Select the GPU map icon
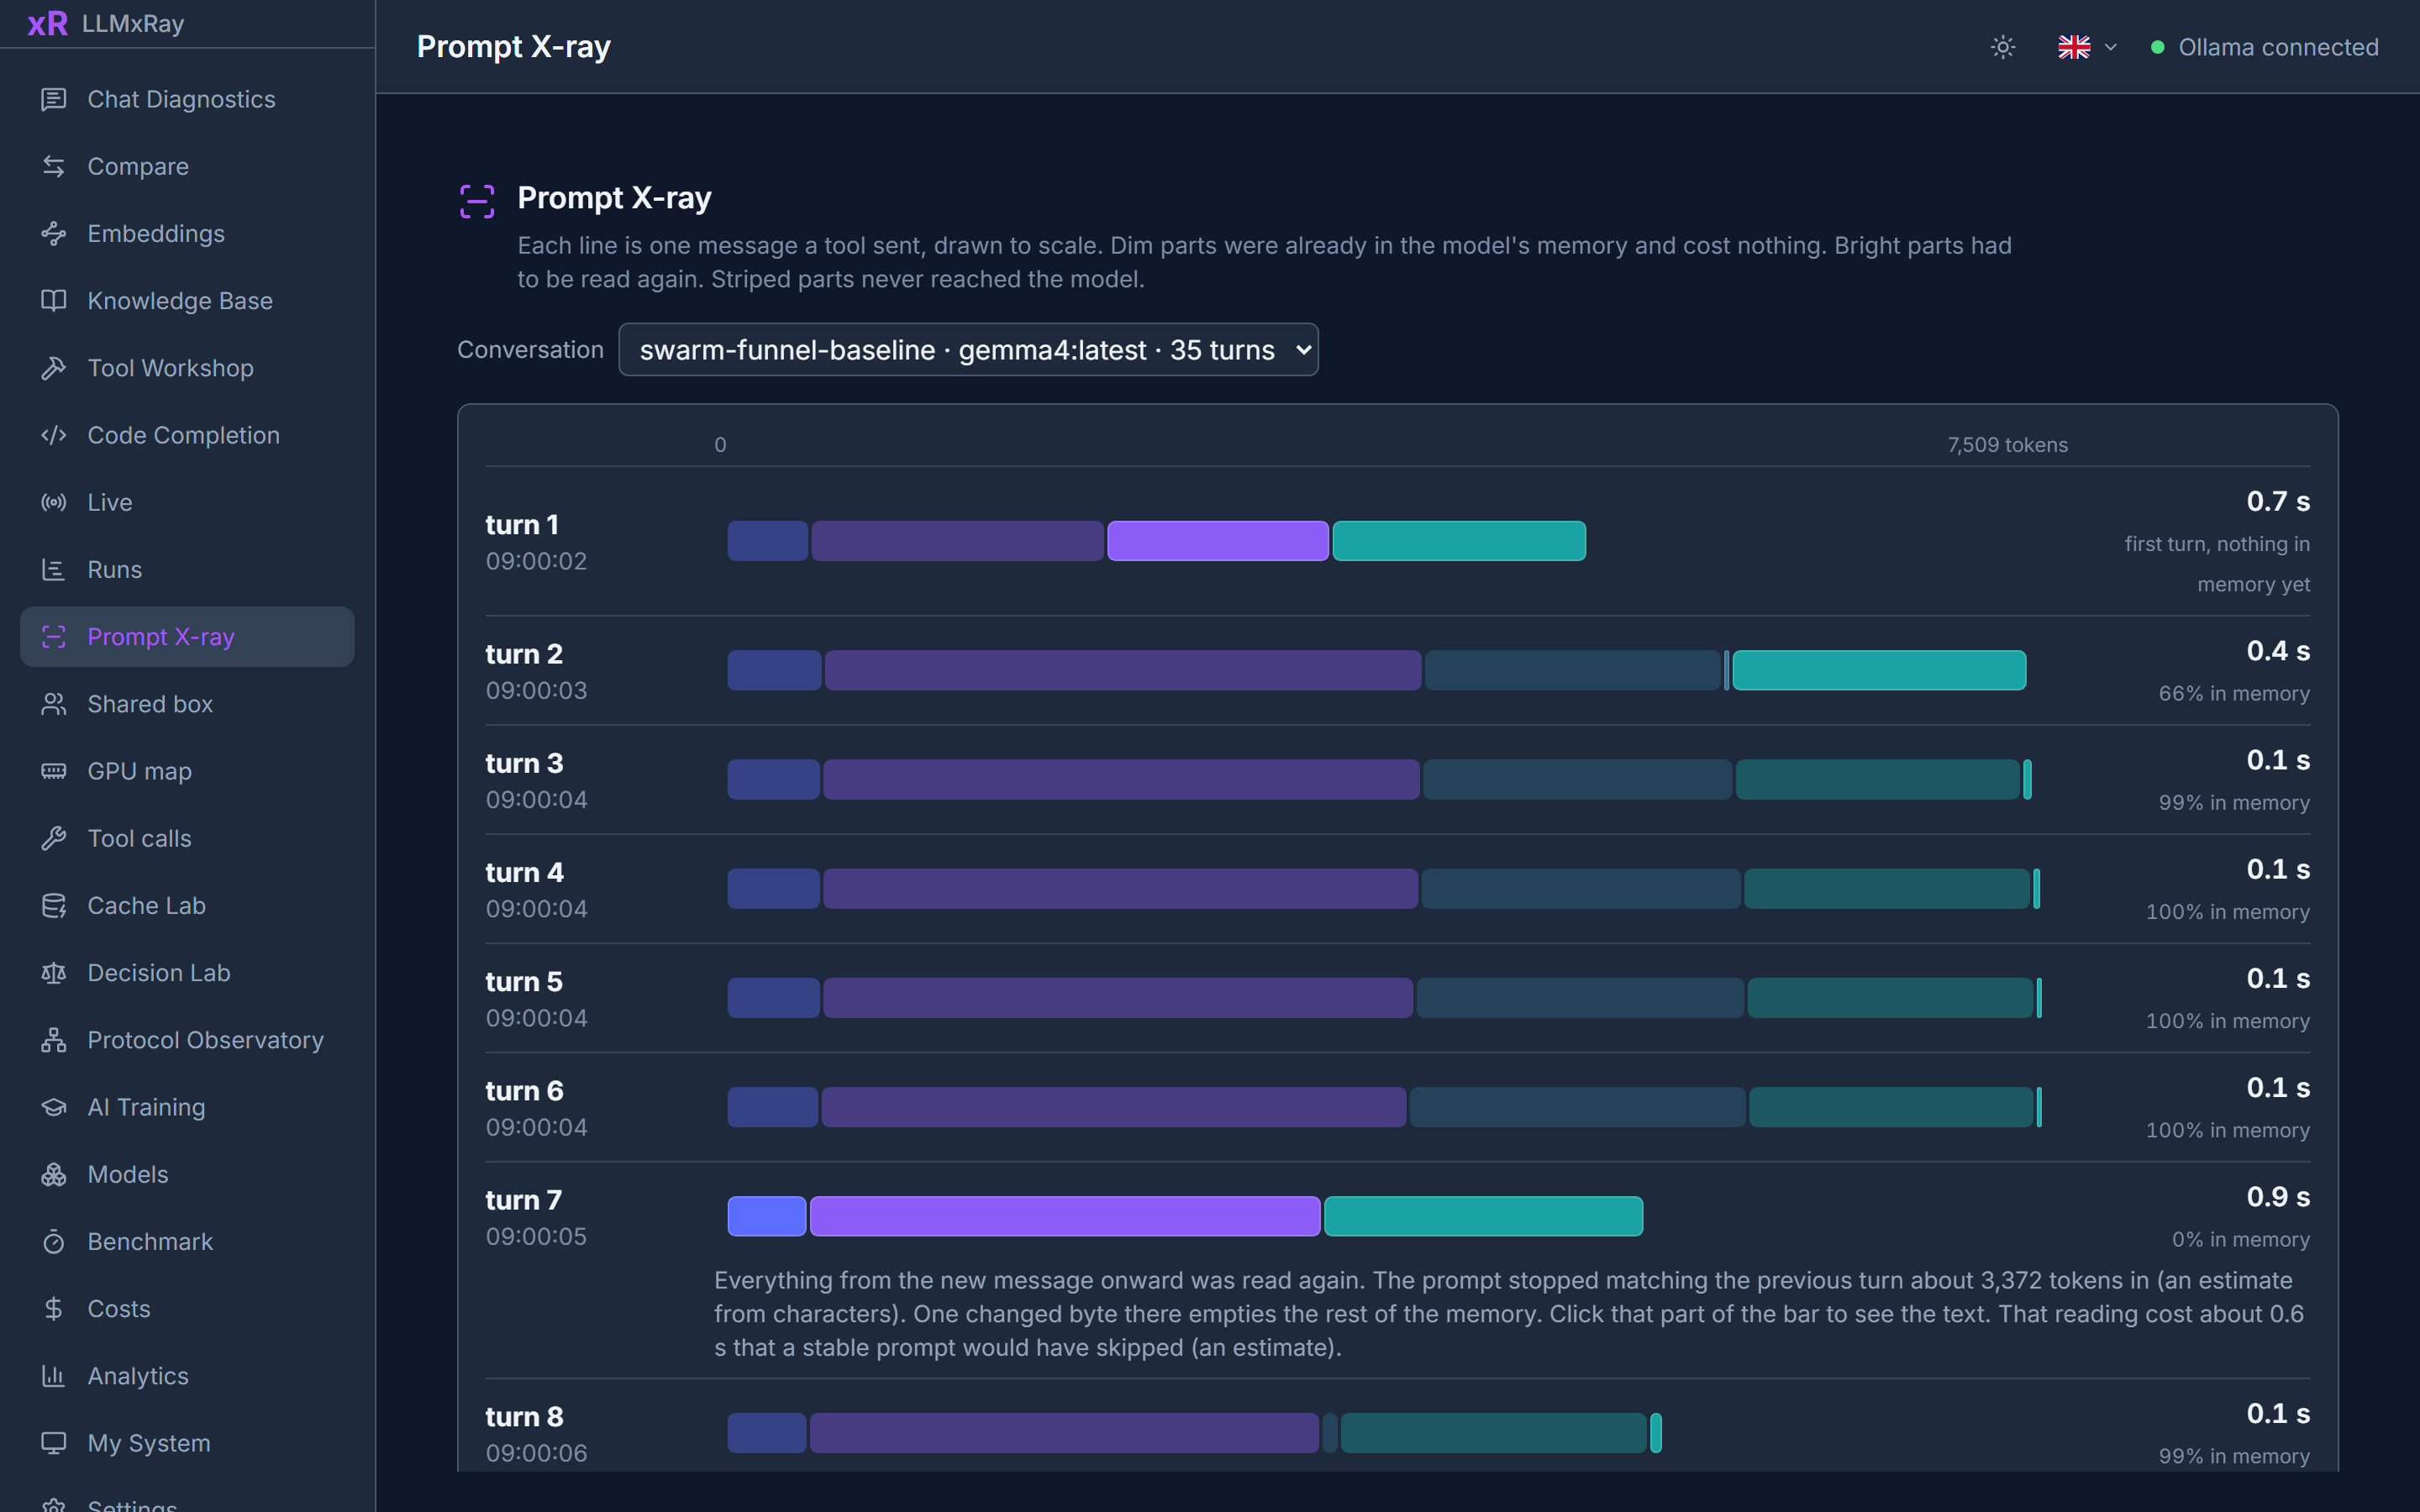The width and height of the screenshot is (2420, 1512). pyautogui.click(x=54, y=771)
